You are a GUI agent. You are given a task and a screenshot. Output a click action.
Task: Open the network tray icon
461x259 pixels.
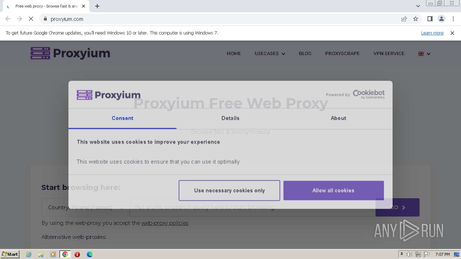pyautogui.click(x=418, y=254)
